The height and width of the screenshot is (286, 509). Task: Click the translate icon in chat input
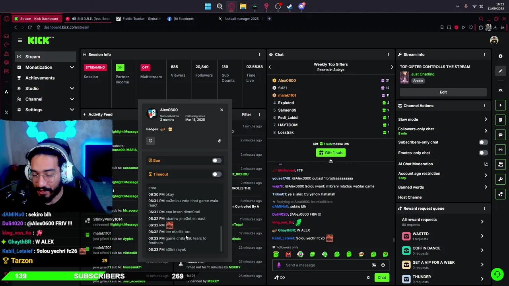[x=374, y=265]
